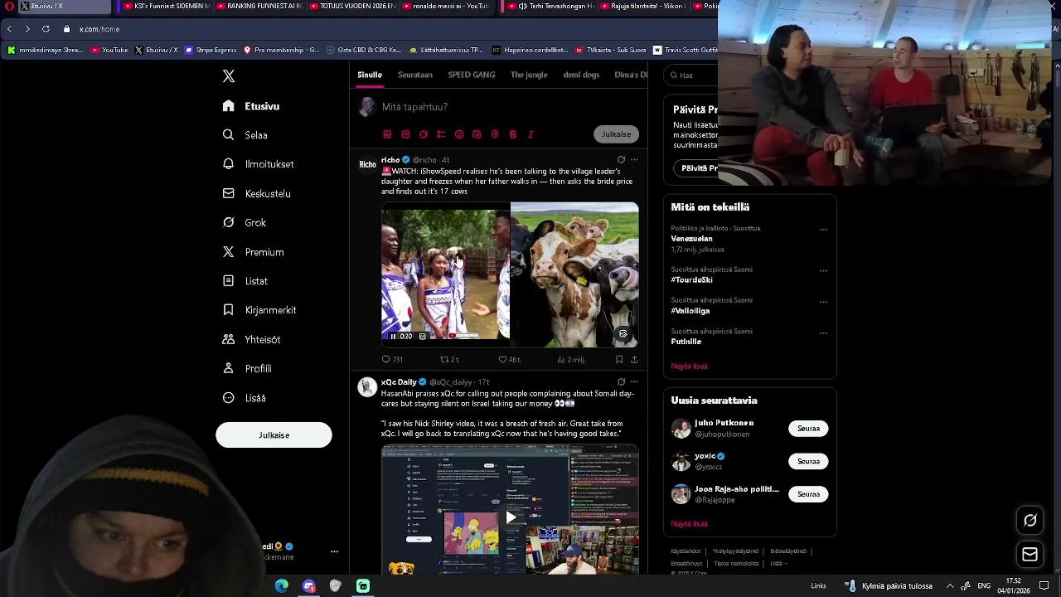Image resolution: width=1061 pixels, height=597 pixels.
Task: Schedule the post with the calendar icon
Action: tap(477, 134)
